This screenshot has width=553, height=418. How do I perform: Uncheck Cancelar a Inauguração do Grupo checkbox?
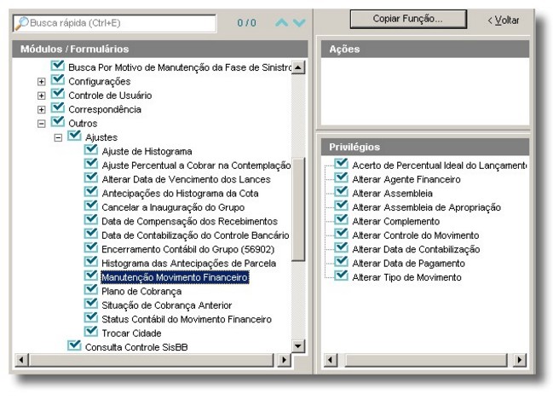click(x=91, y=206)
